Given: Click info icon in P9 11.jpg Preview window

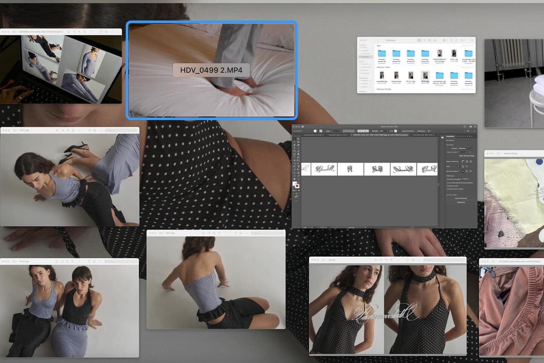Looking at the screenshot, I should [x=57, y=130].
